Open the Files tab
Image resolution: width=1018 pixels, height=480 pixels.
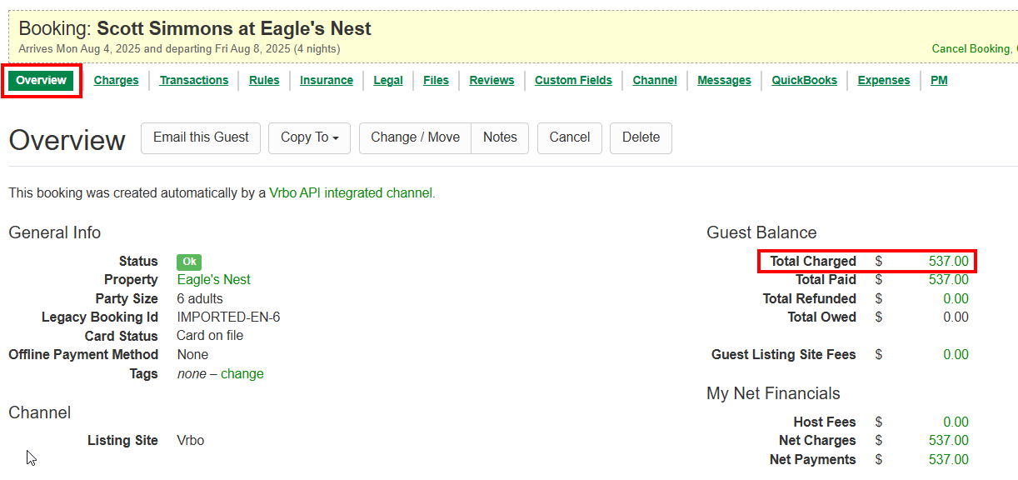pyautogui.click(x=436, y=81)
